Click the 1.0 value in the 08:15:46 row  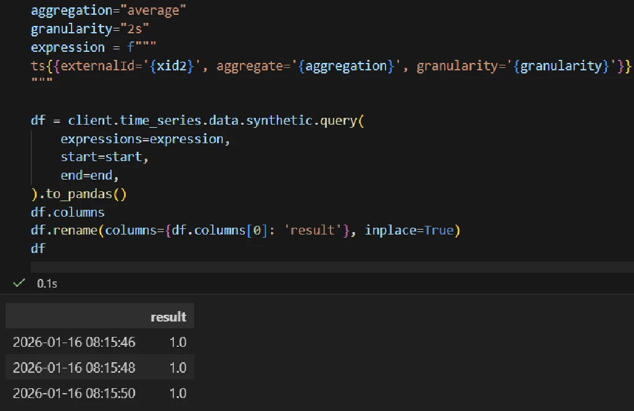click(178, 342)
